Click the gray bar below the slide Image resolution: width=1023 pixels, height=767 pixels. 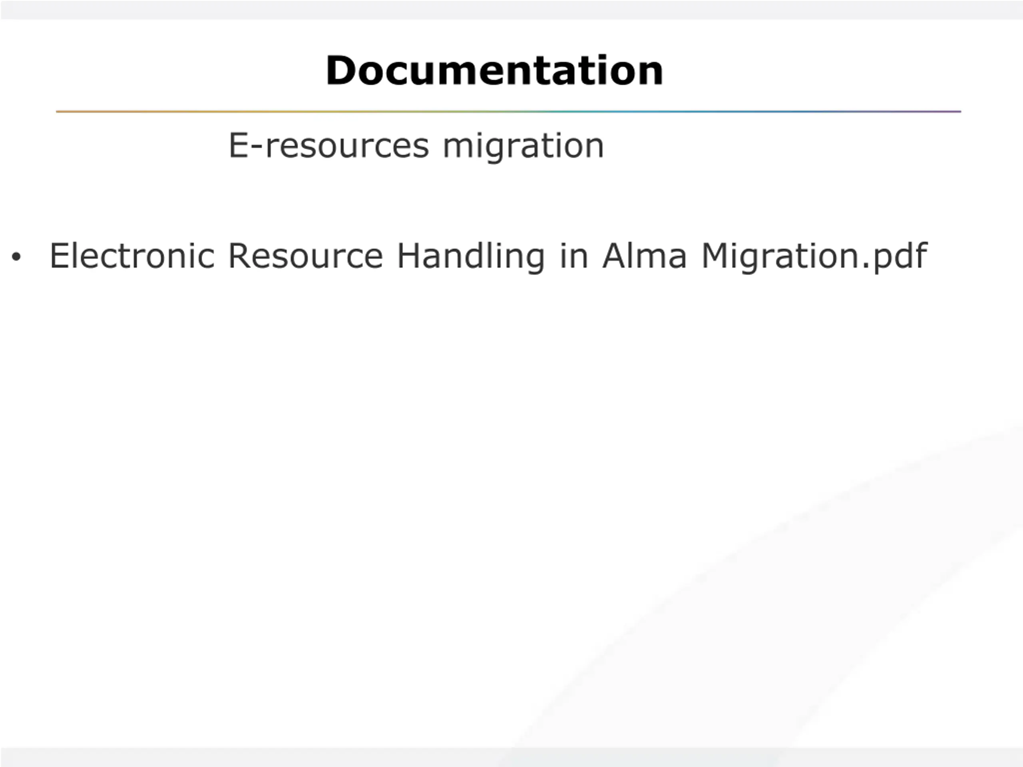click(x=511, y=757)
